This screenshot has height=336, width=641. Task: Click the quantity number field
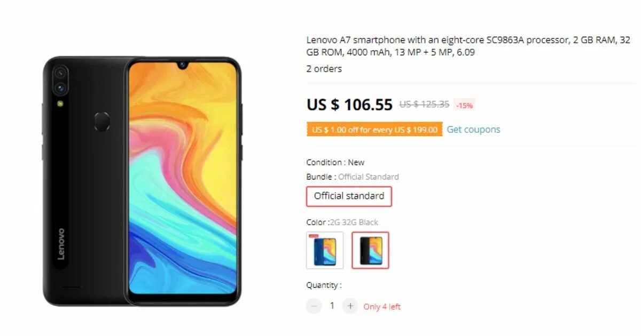click(x=332, y=306)
